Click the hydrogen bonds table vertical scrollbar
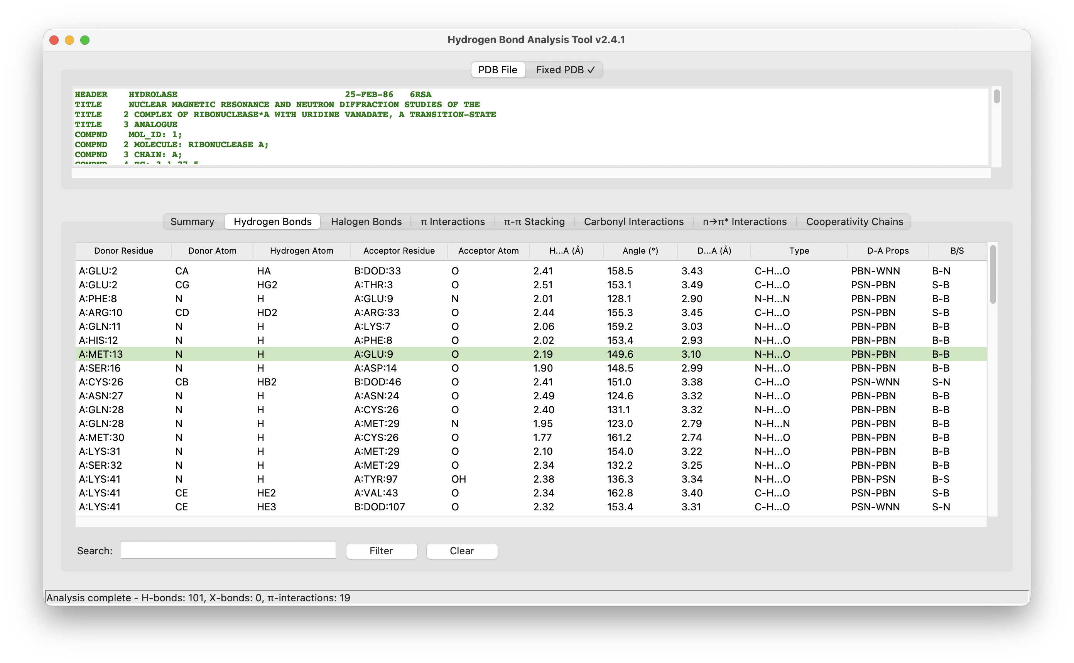Viewport: 1074px width, 663px height. (992, 274)
